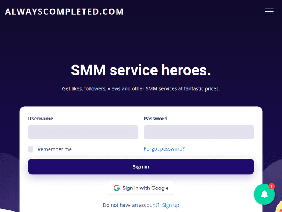Click the Do not have an account text
This screenshot has height=212, width=282.
tap(131, 205)
